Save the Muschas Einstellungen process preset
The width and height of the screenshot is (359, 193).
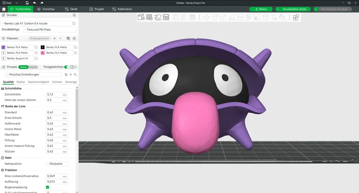click(x=66, y=74)
